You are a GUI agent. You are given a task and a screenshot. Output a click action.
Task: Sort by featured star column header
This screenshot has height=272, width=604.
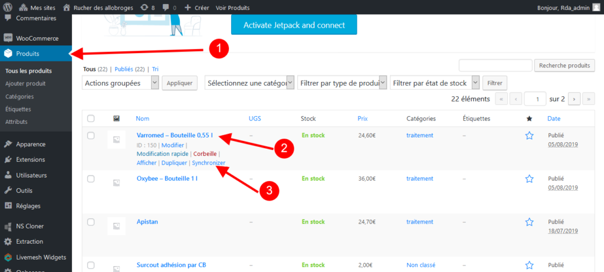tap(529, 119)
